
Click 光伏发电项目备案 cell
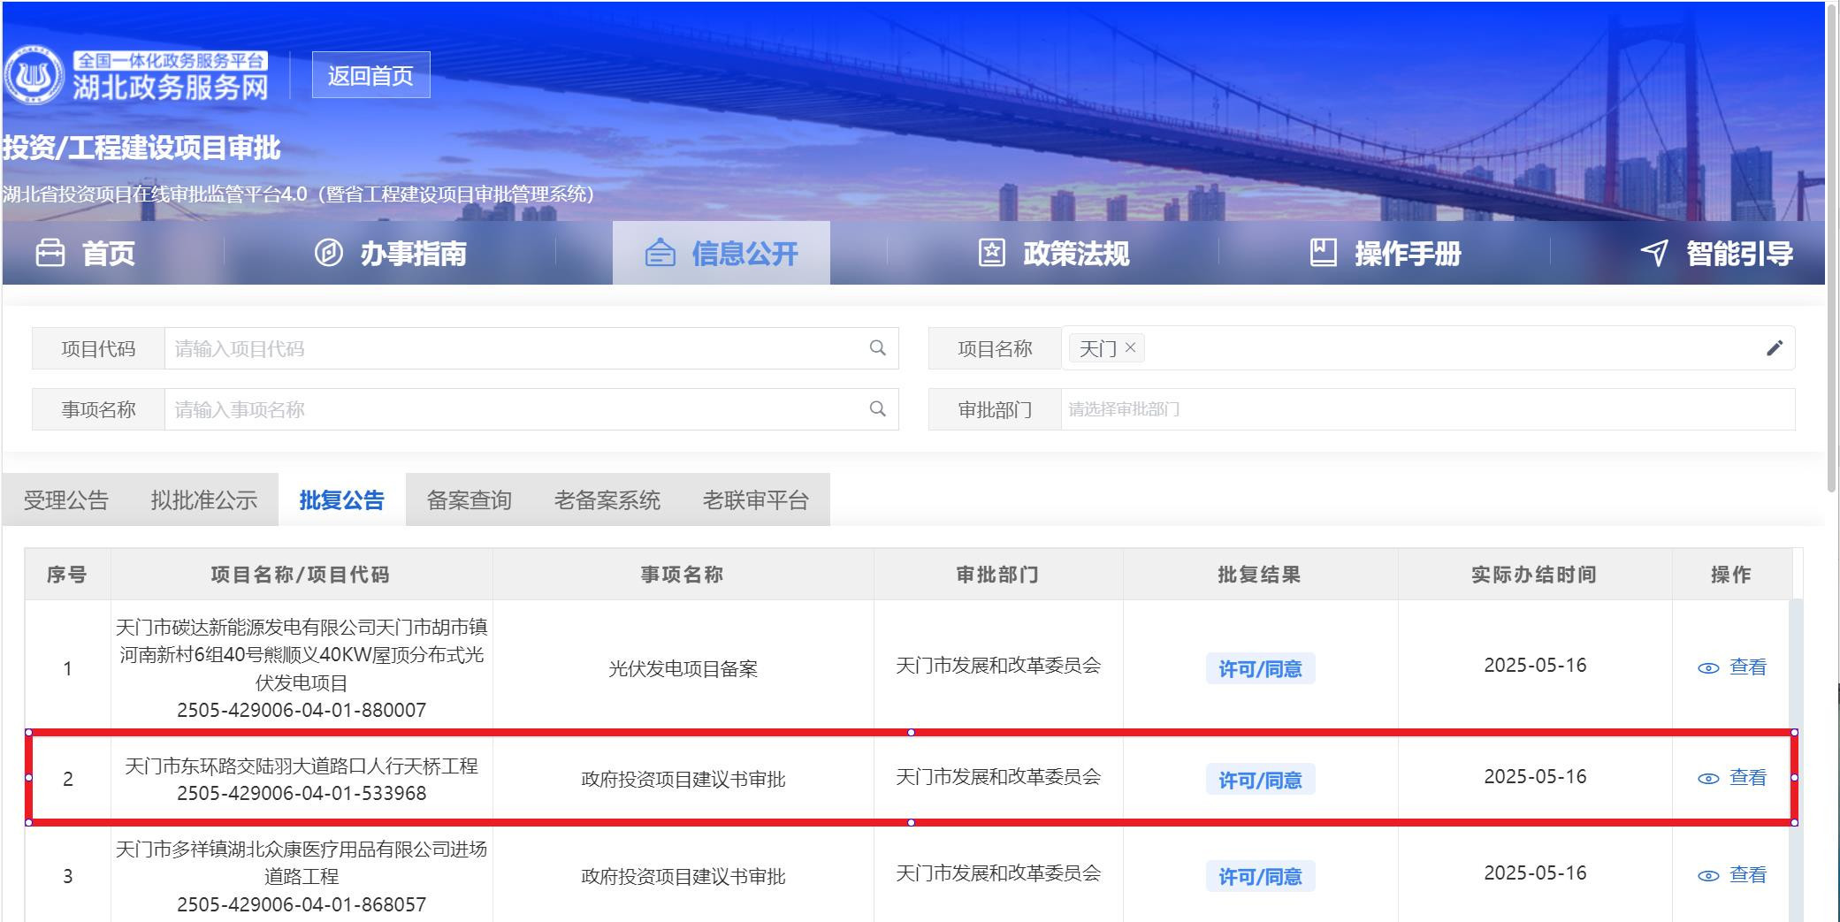pos(683,668)
